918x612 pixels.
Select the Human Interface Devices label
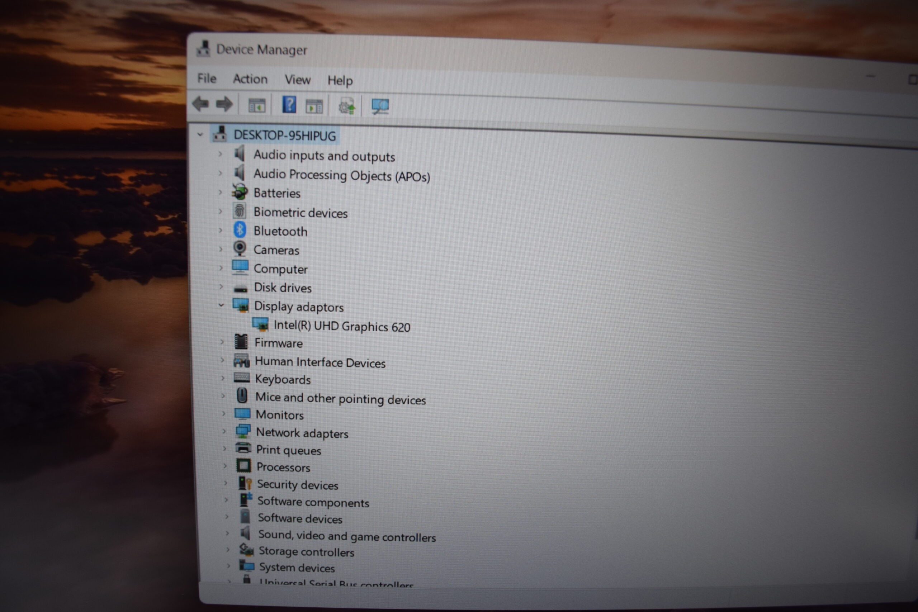click(320, 362)
